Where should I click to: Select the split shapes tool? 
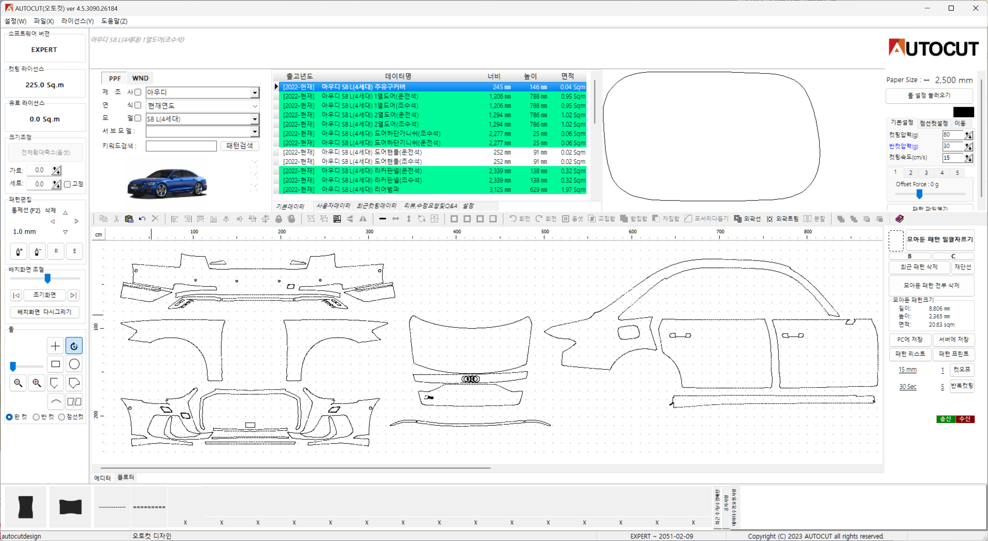tap(74, 401)
